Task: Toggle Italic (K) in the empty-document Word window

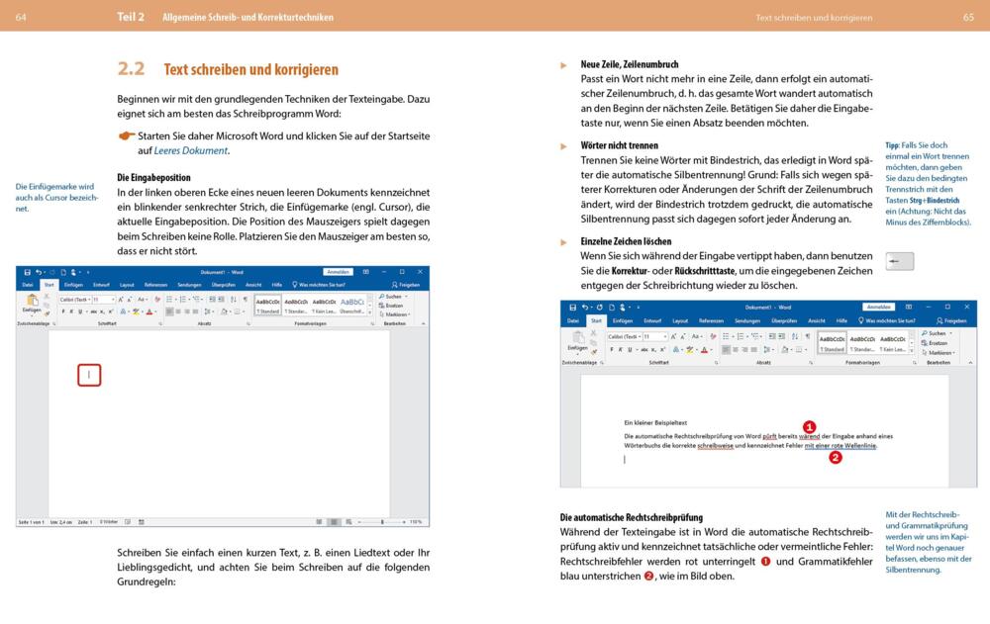Action: pyautogui.click(x=71, y=312)
